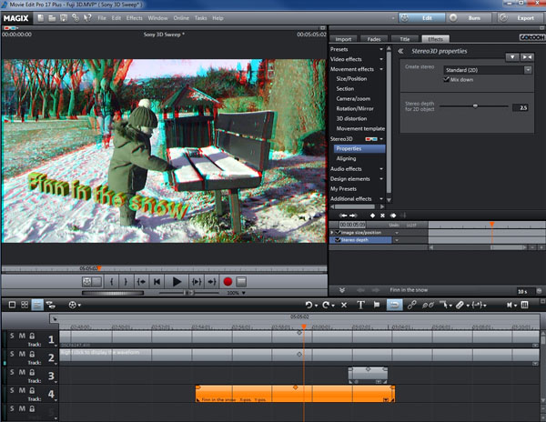Toggle Stereo depth effect checkbox
Viewport: 546px width, 422px height.
[338, 240]
